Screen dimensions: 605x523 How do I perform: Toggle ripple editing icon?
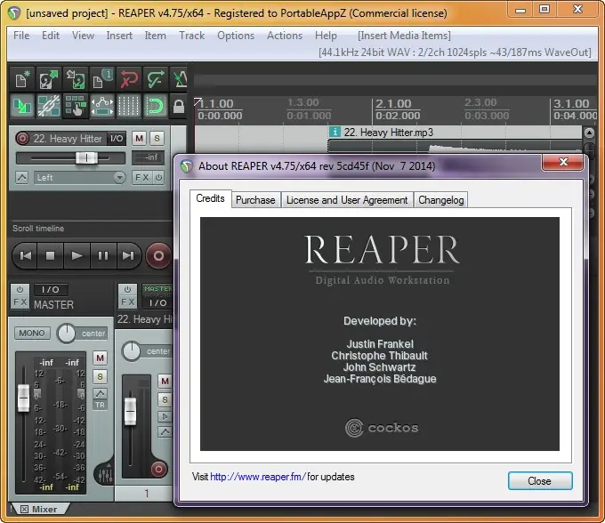click(76, 105)
